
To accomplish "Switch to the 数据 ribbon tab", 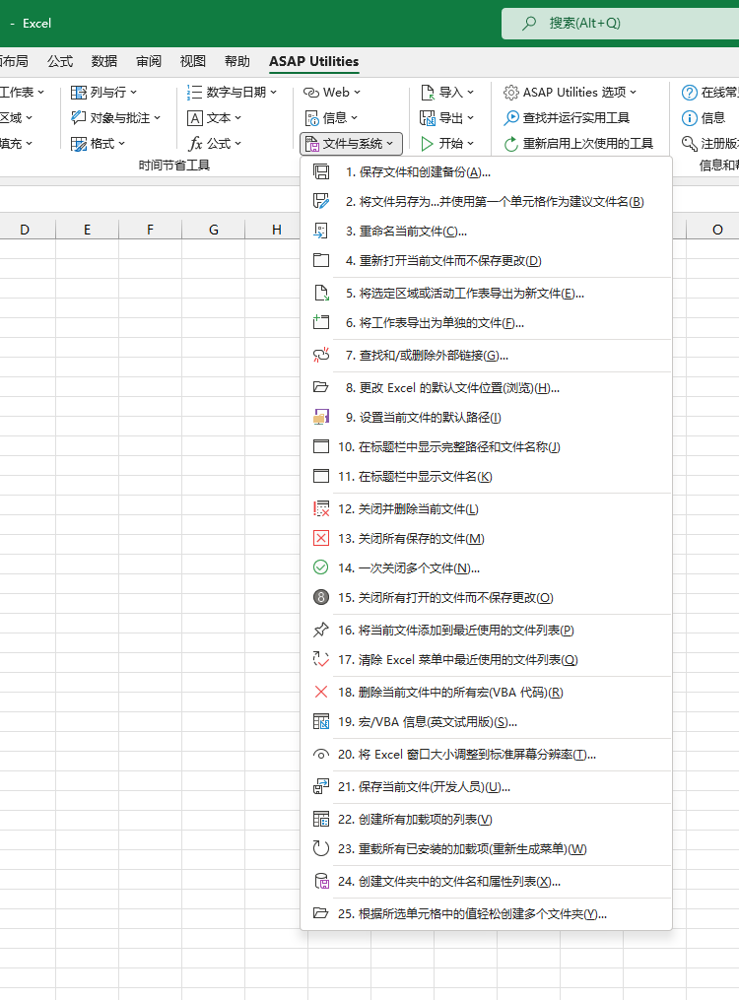I will click(103, 61).
